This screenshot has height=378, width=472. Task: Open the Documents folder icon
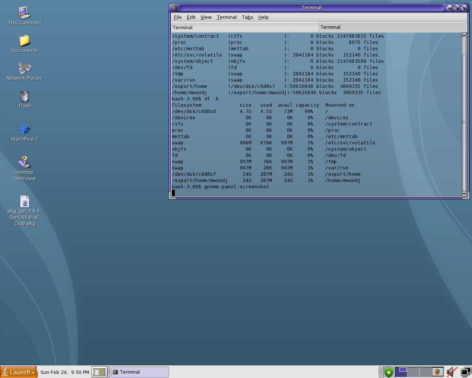click(24, 41)
